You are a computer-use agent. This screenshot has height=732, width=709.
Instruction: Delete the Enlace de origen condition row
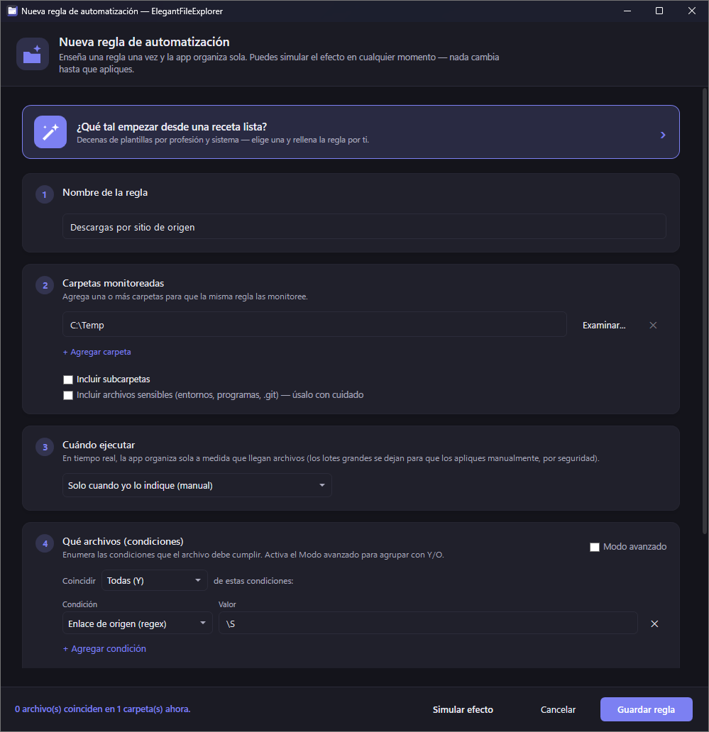pos(654,623)
